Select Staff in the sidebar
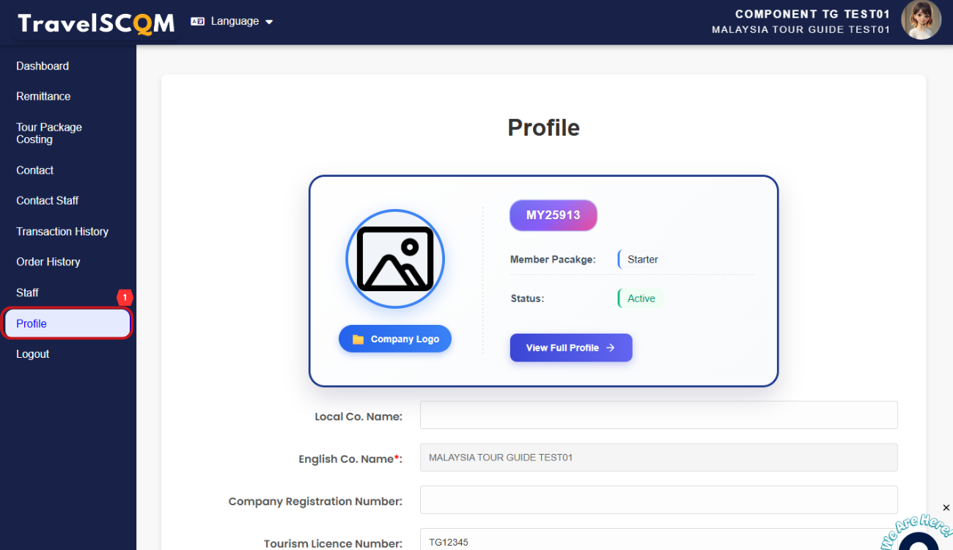Image resolution: width=953 pixels, height=550 pixels. click(27, 293)
